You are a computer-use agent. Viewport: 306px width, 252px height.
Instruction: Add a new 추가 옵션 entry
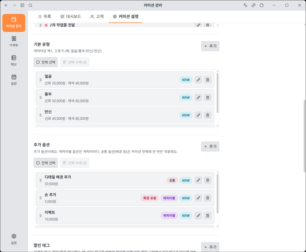[210, 146]
